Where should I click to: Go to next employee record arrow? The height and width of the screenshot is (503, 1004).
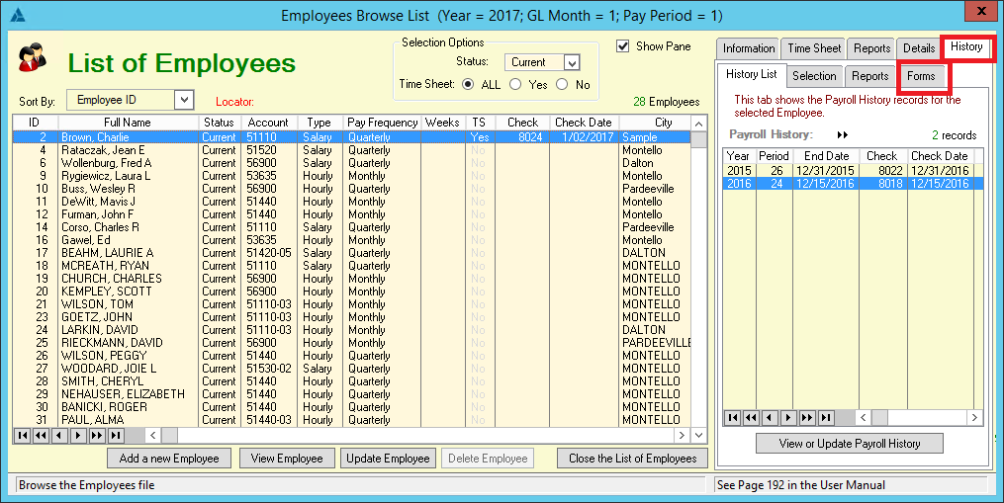[78, 435]
